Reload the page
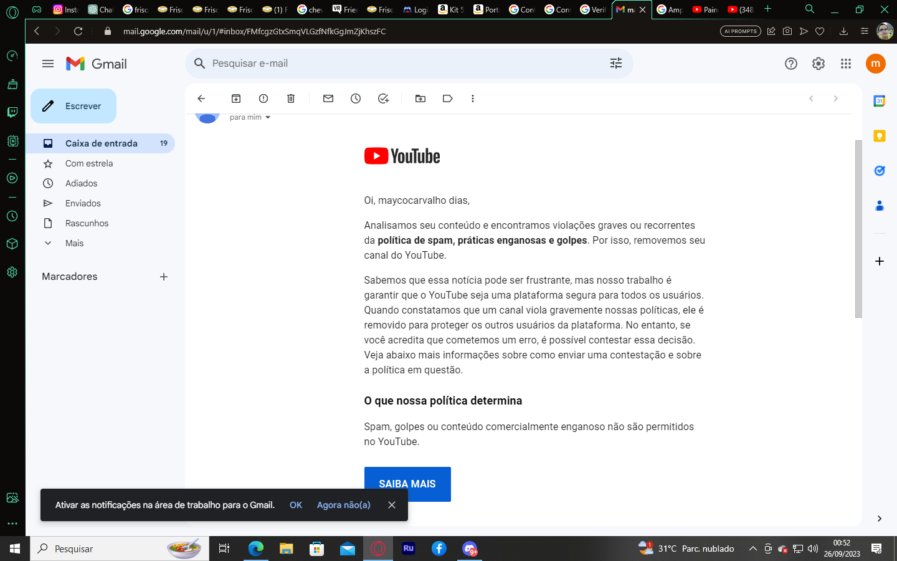The width and height of the screenshot is (897, 561). (x=78, y=31)
